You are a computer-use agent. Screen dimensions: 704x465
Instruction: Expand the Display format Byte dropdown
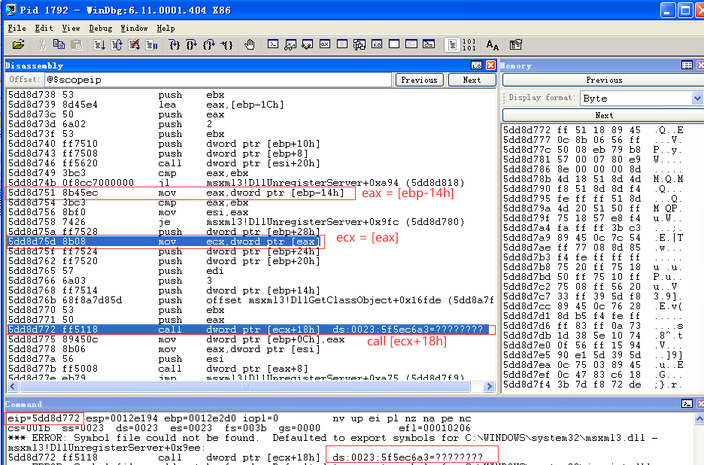pos(696,98)
